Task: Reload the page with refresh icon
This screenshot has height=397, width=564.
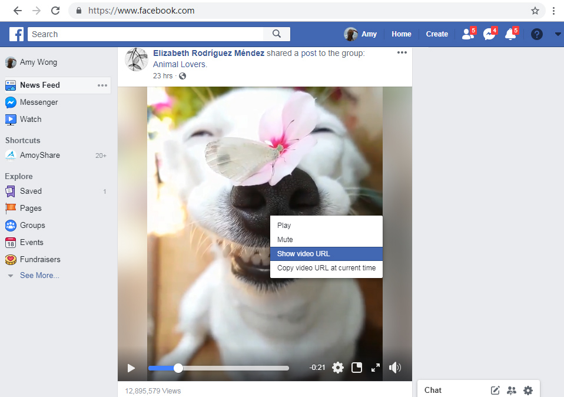Action: (x=55, y=11)
